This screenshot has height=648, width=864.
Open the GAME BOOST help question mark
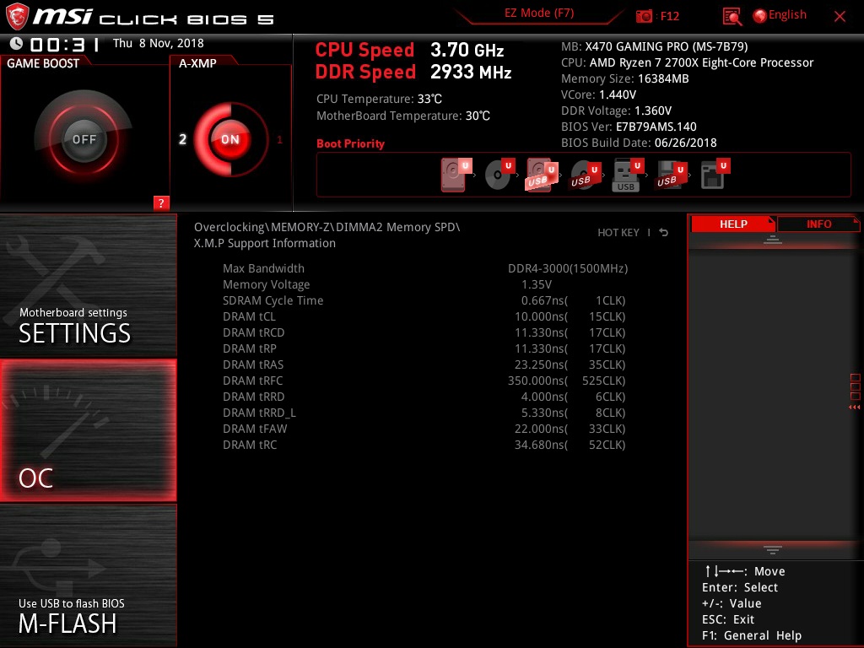click(161, 202)
